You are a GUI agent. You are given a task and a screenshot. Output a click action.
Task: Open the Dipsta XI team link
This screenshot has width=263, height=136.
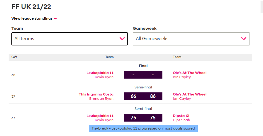(x=181, y=116)
